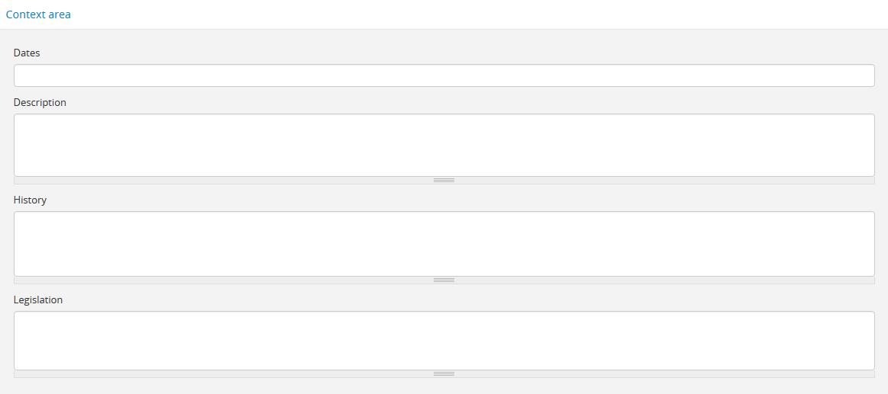Viewport: 888px width, 394px height.
Task: Click the resize bar beneath Legislation
Action: (444, 374)
